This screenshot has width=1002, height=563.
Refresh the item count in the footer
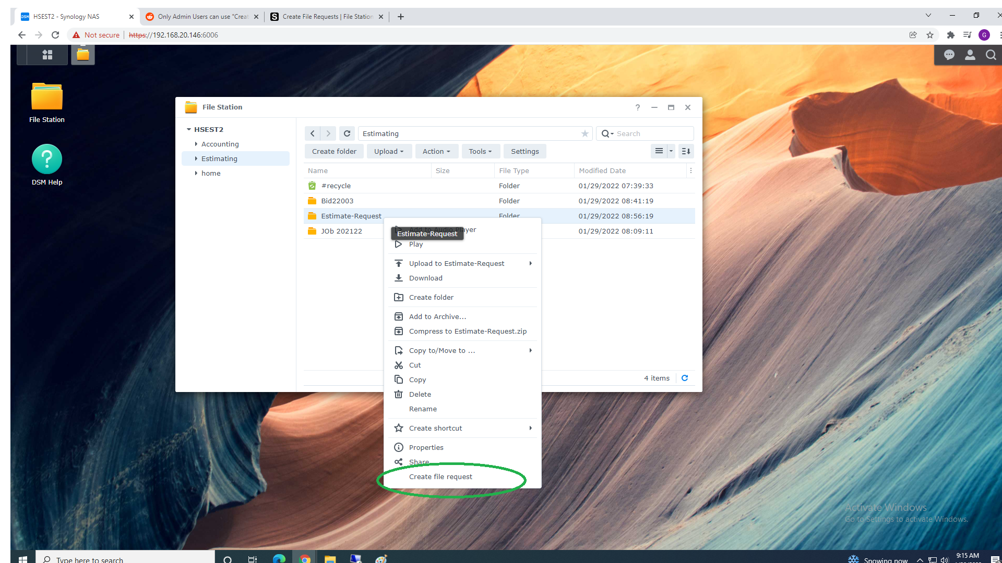click(685, 378)
